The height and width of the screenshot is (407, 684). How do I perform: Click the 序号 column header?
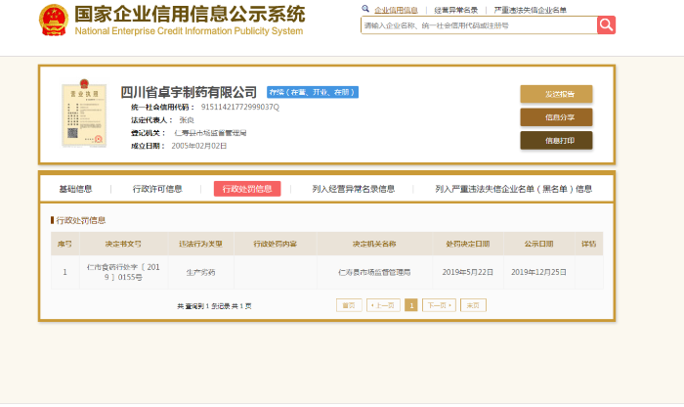click(x=64, y=244)
